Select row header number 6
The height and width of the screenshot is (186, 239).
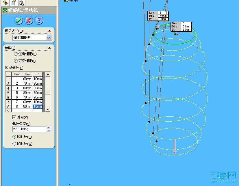point(8,97)
